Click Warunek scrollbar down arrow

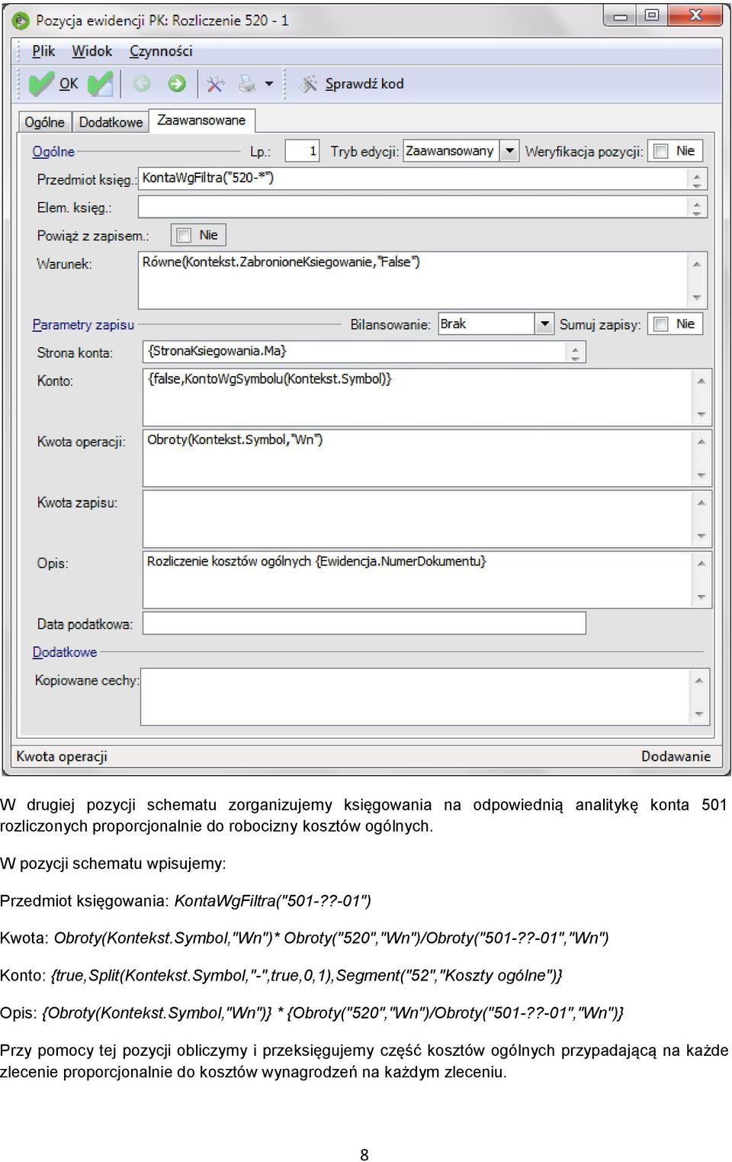[697, 298]
